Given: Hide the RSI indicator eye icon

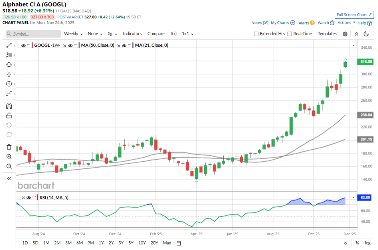Looking at the screenshot, I should pyautogui.click(x=29, y=198).
